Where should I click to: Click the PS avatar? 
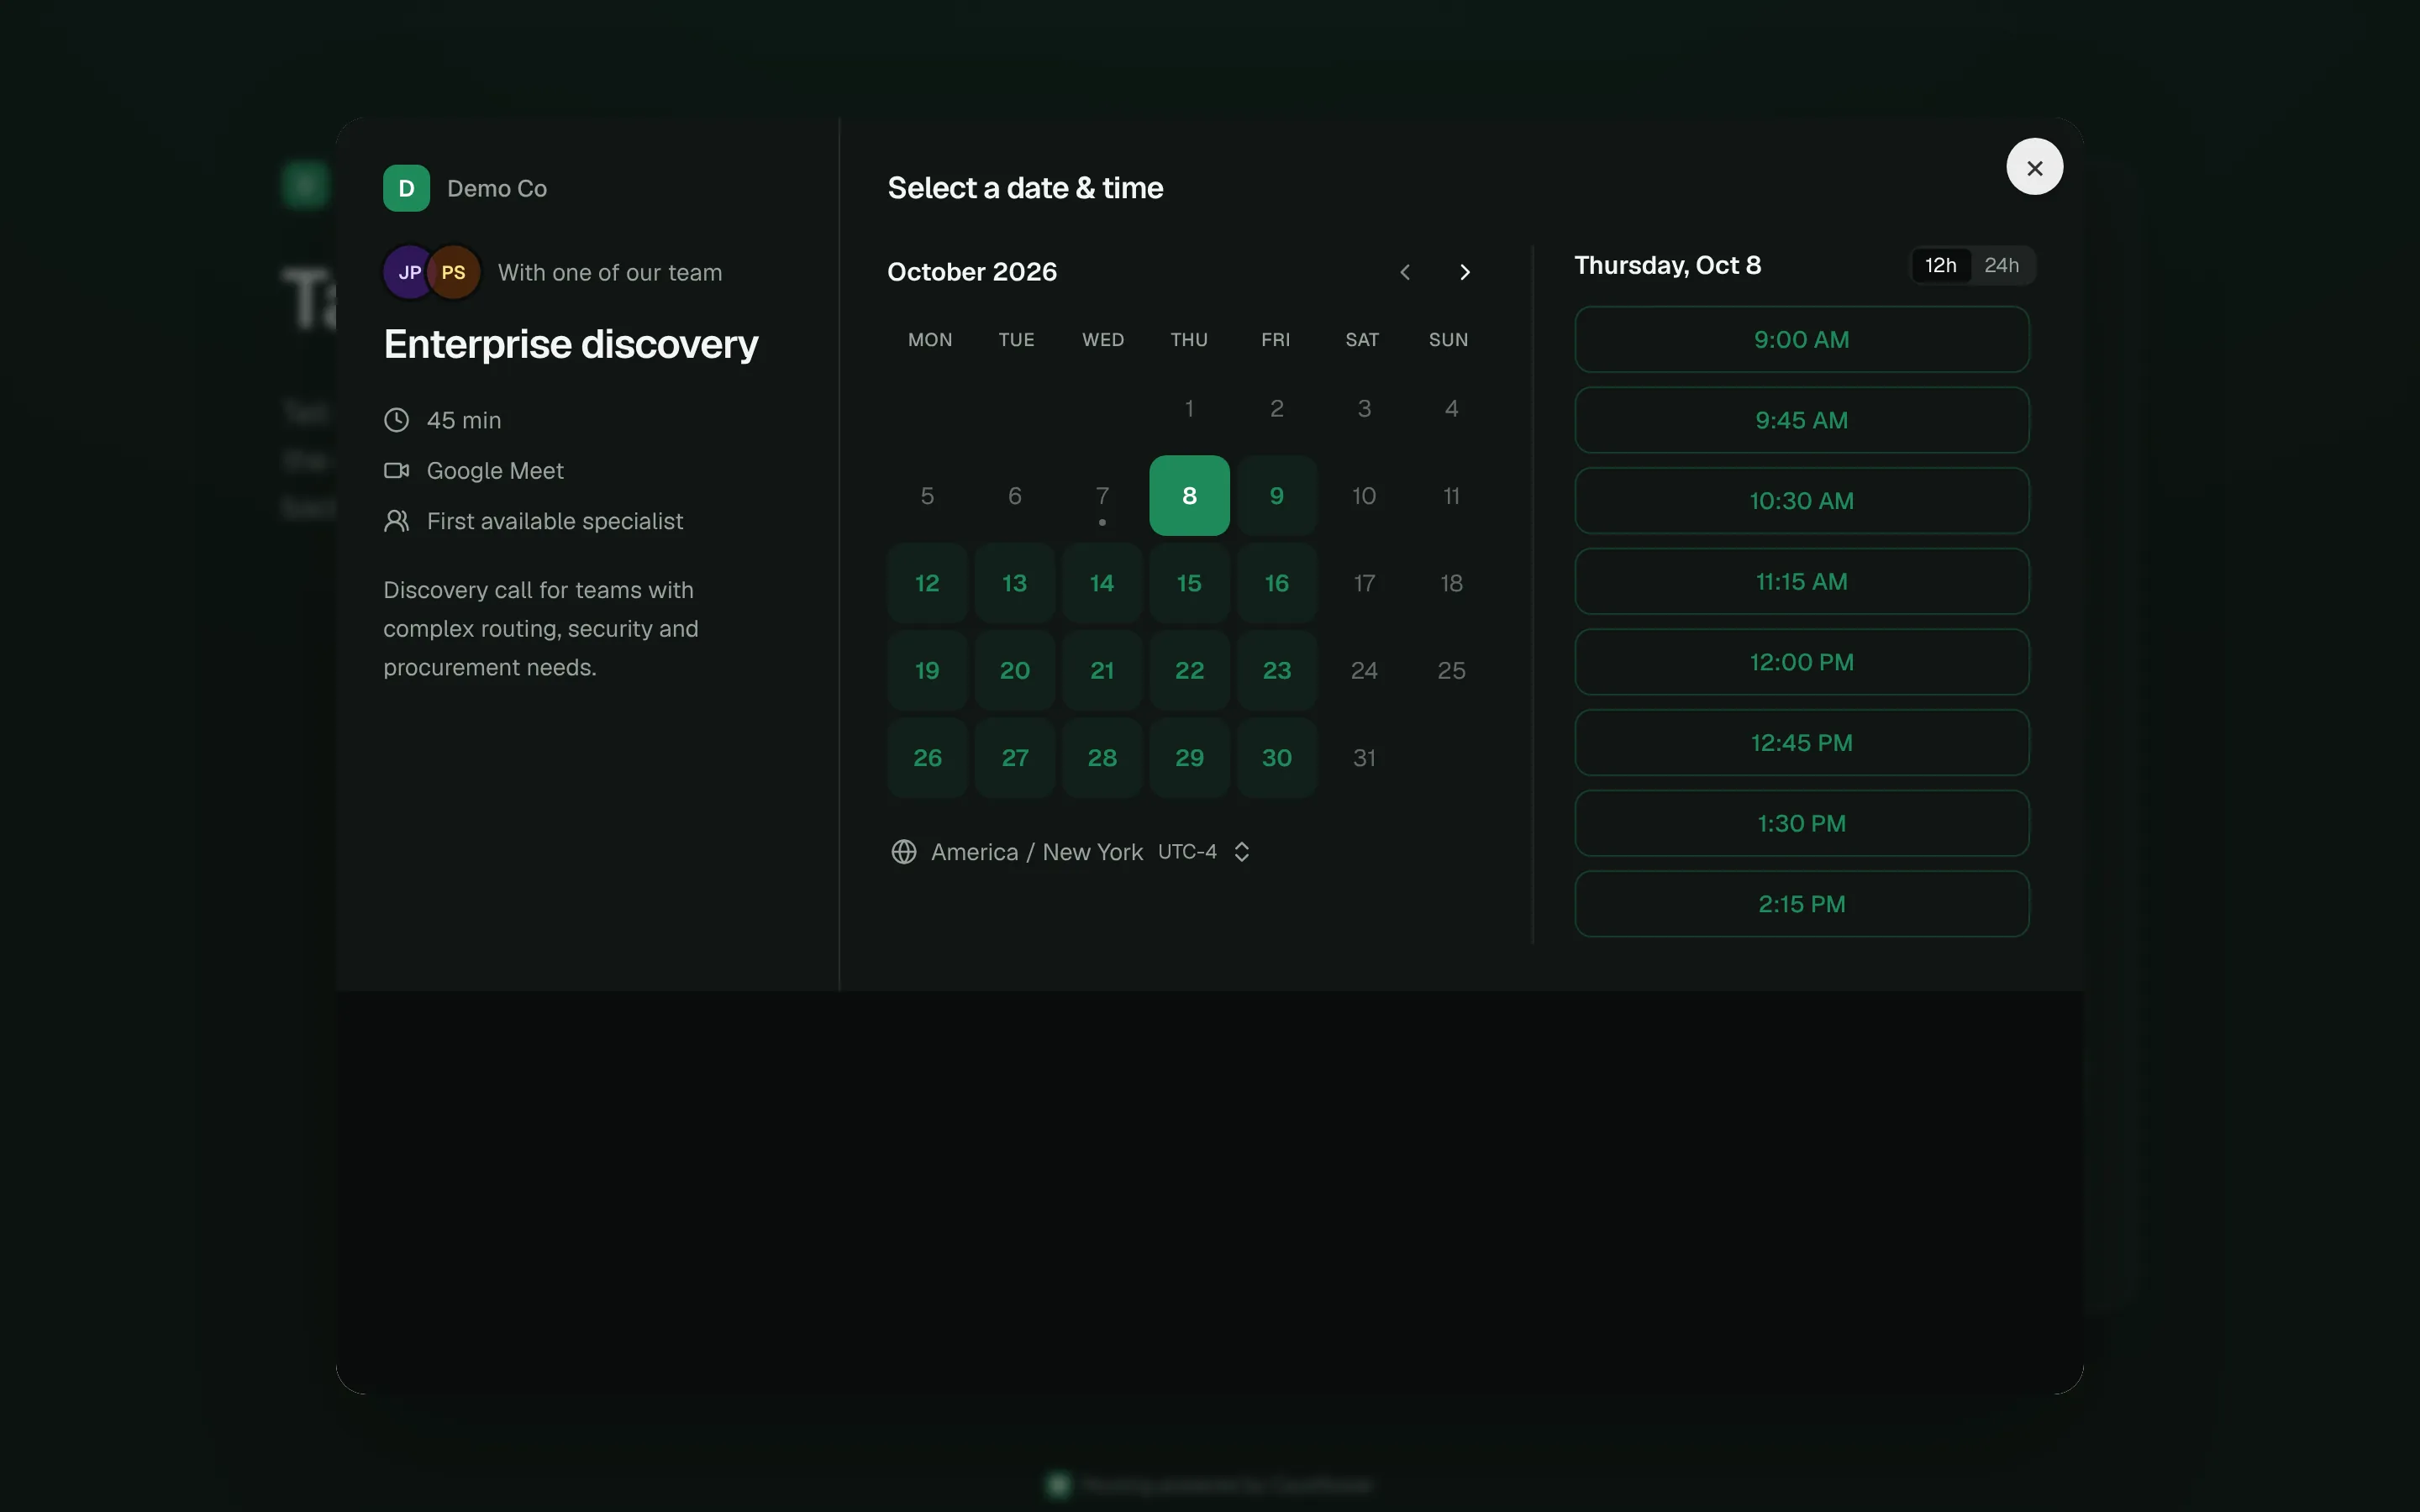(454, 272)
